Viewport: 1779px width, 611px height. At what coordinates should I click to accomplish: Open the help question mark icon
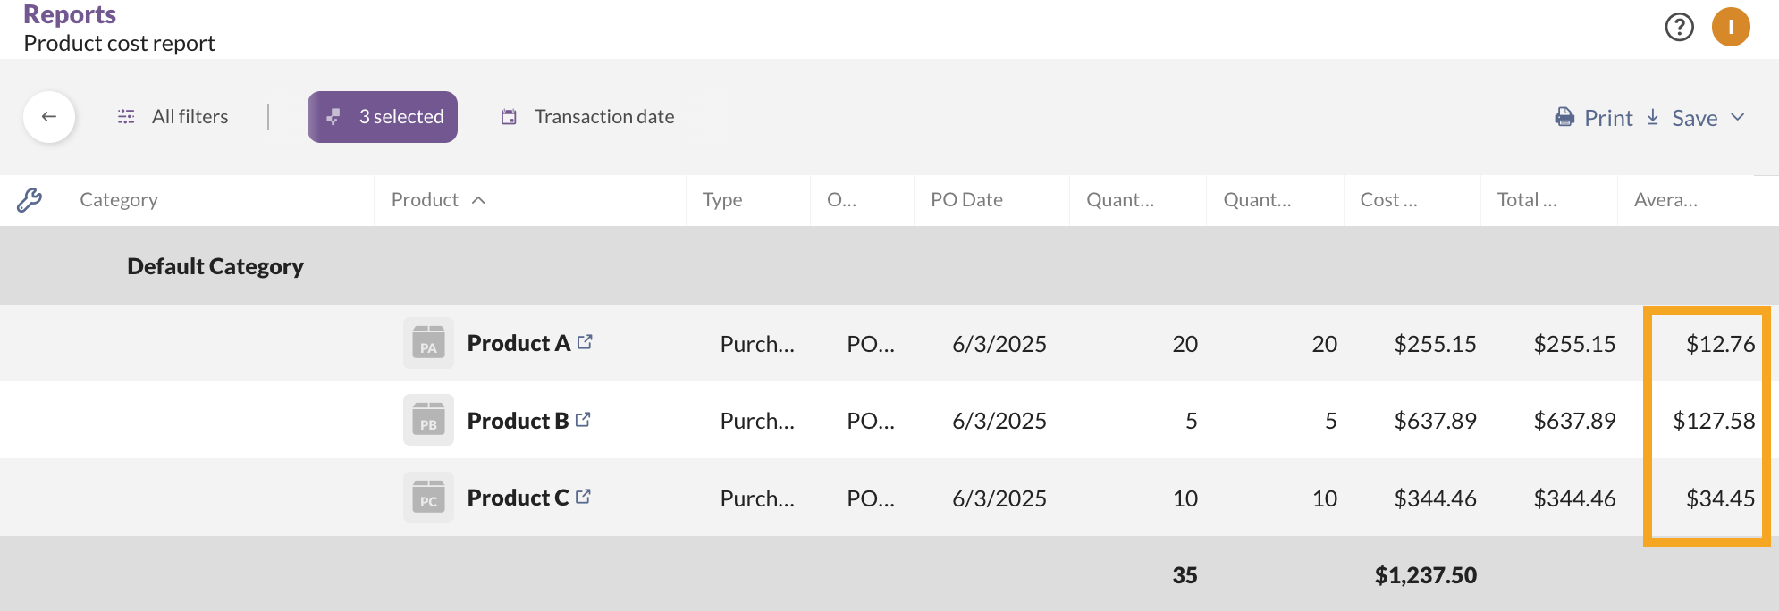(x=1680, y=27)
